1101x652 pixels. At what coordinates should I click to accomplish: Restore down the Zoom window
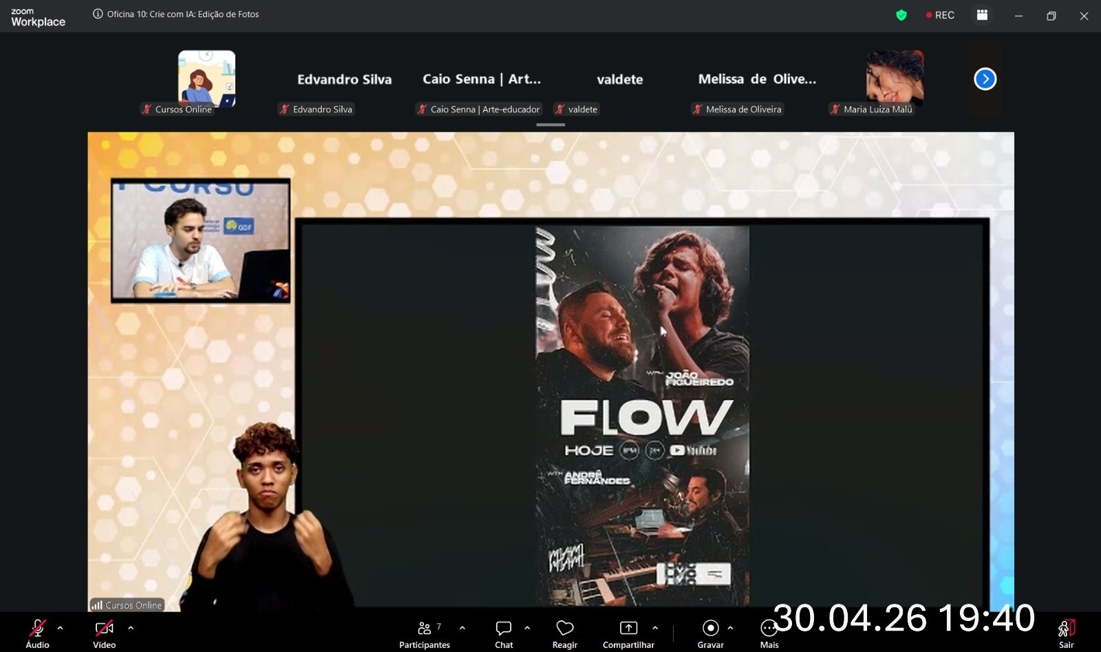pos(1051,16)
